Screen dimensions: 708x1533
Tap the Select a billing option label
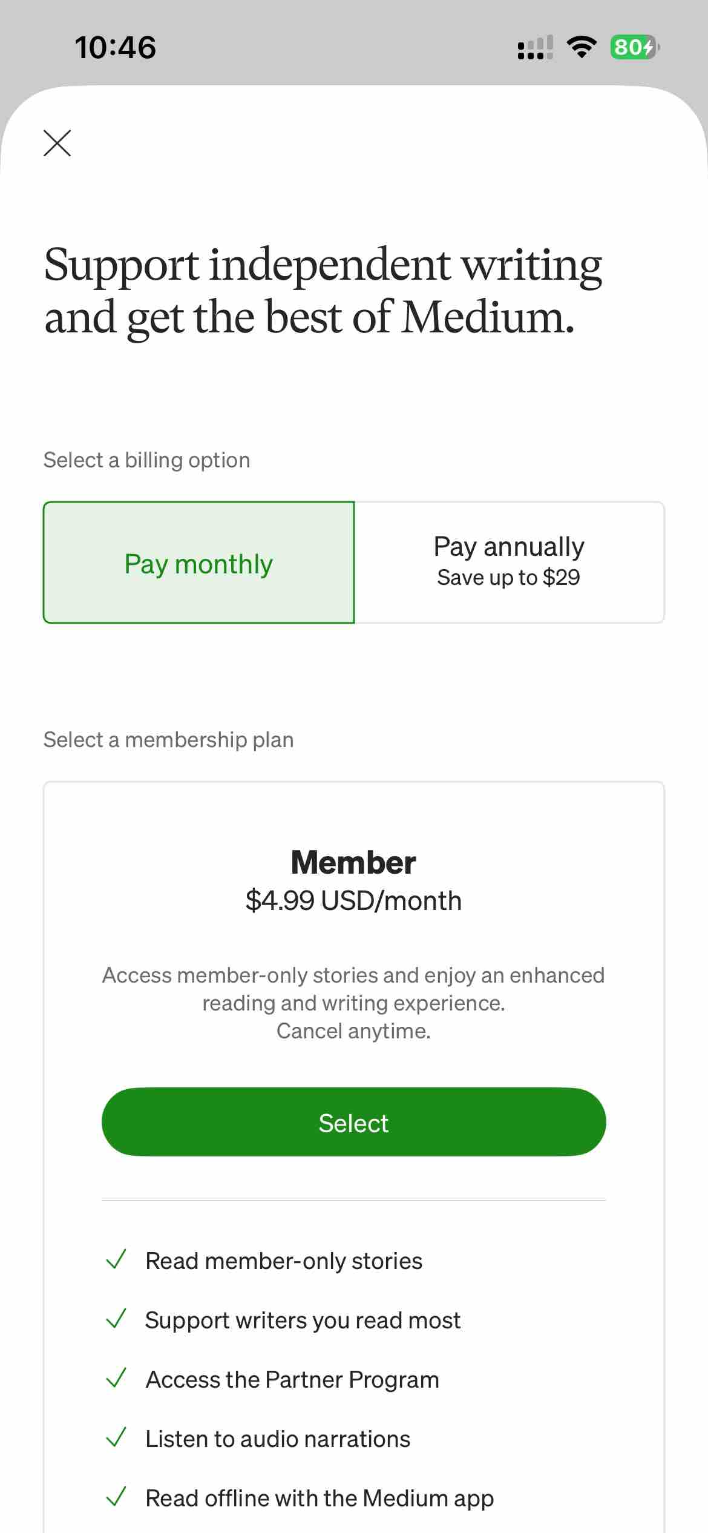[x=146, y=460]
